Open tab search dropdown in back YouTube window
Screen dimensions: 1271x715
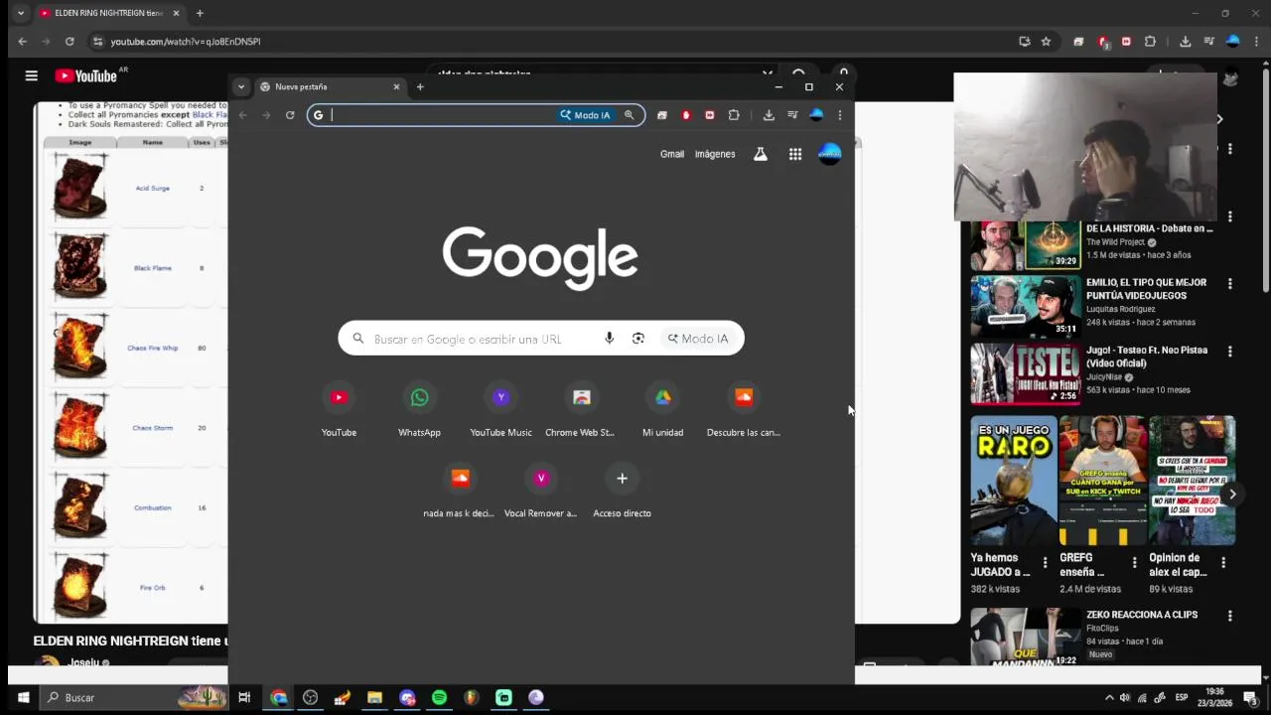pyautogui.click(x=20, y=13)
